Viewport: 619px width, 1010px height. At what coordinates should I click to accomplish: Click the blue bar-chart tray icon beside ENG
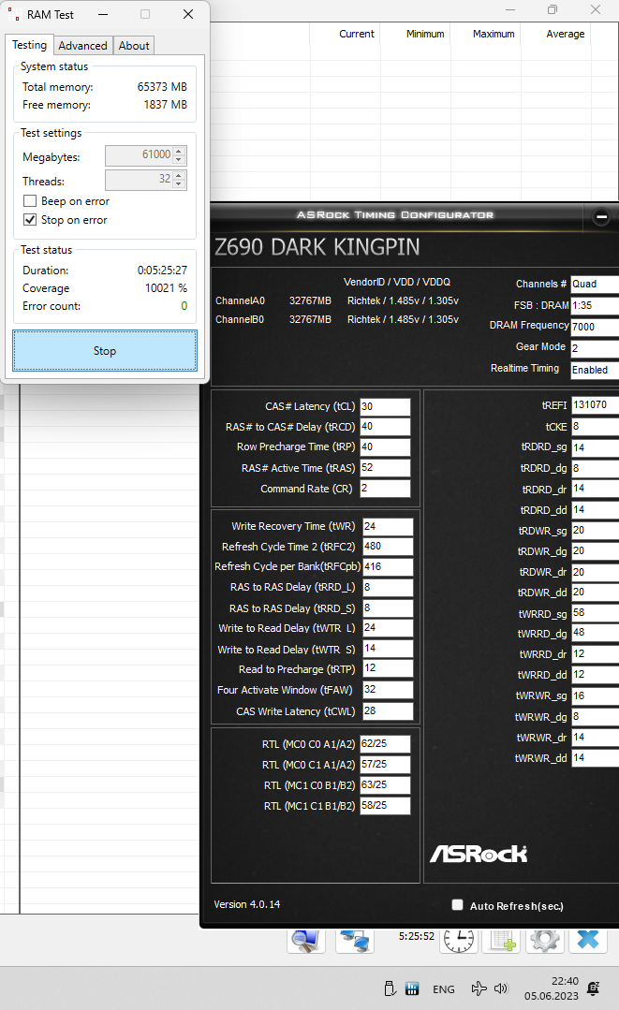[412, 988]
